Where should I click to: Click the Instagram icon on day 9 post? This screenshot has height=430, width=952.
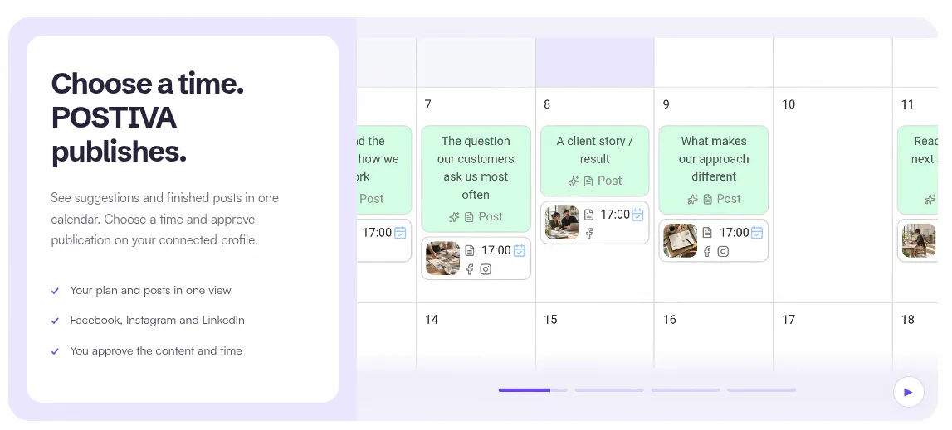point(723,251)
